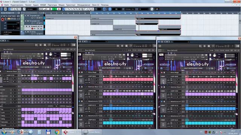Select the Object Selection arrow tool in Cubase toolbar
The image size is (241, 135).
64,9
